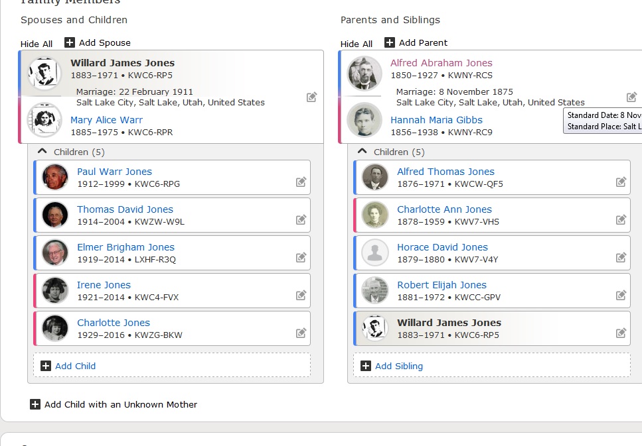Open Paul Warr Jones's profile link
This screenshot has width=642, height=446.
tap(114, 172)
